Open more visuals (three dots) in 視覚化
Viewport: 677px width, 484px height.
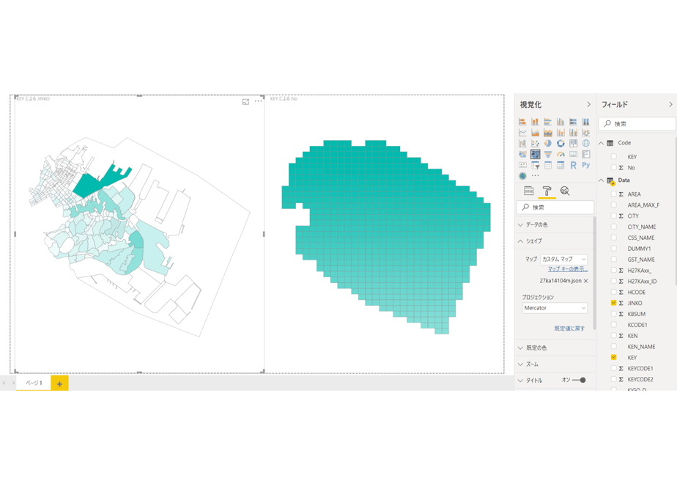click(535, 176)
